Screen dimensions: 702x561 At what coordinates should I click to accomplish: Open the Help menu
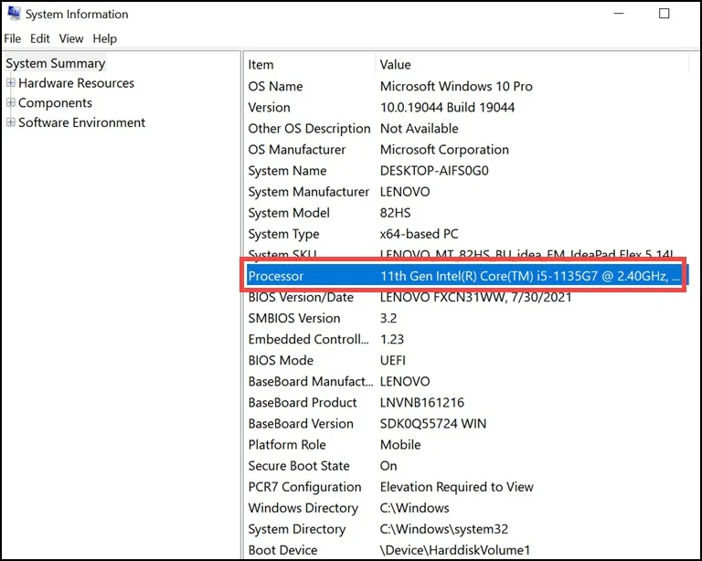tap(105, 39)
